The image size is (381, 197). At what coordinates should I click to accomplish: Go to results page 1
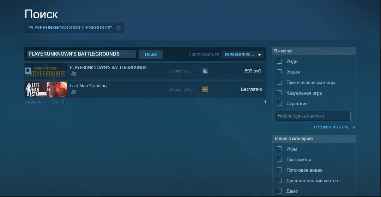[x=265, y=102]
